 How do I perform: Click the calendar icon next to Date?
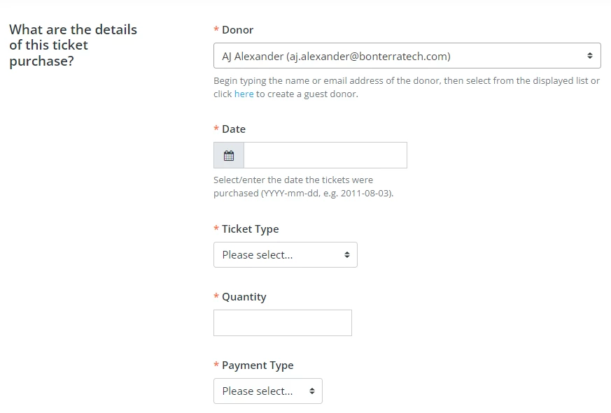coord(227,154)
